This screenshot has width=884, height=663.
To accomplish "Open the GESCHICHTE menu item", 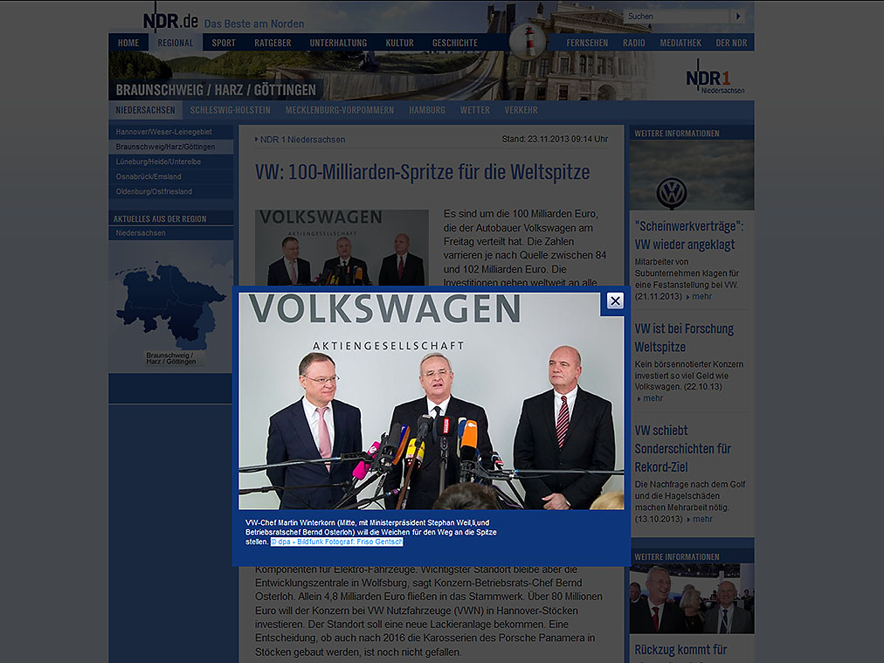I will tap(455, 43).
